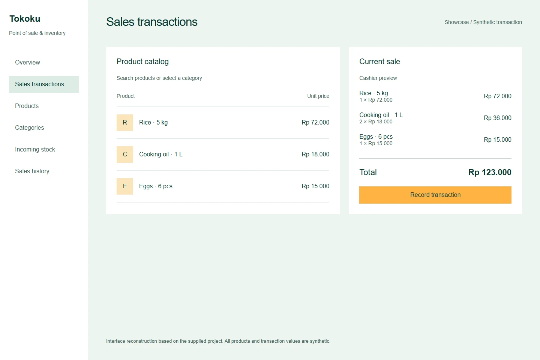Viewport: 540px width, 360px height.
Task: Click the Current sale heading
Action: 379,61
